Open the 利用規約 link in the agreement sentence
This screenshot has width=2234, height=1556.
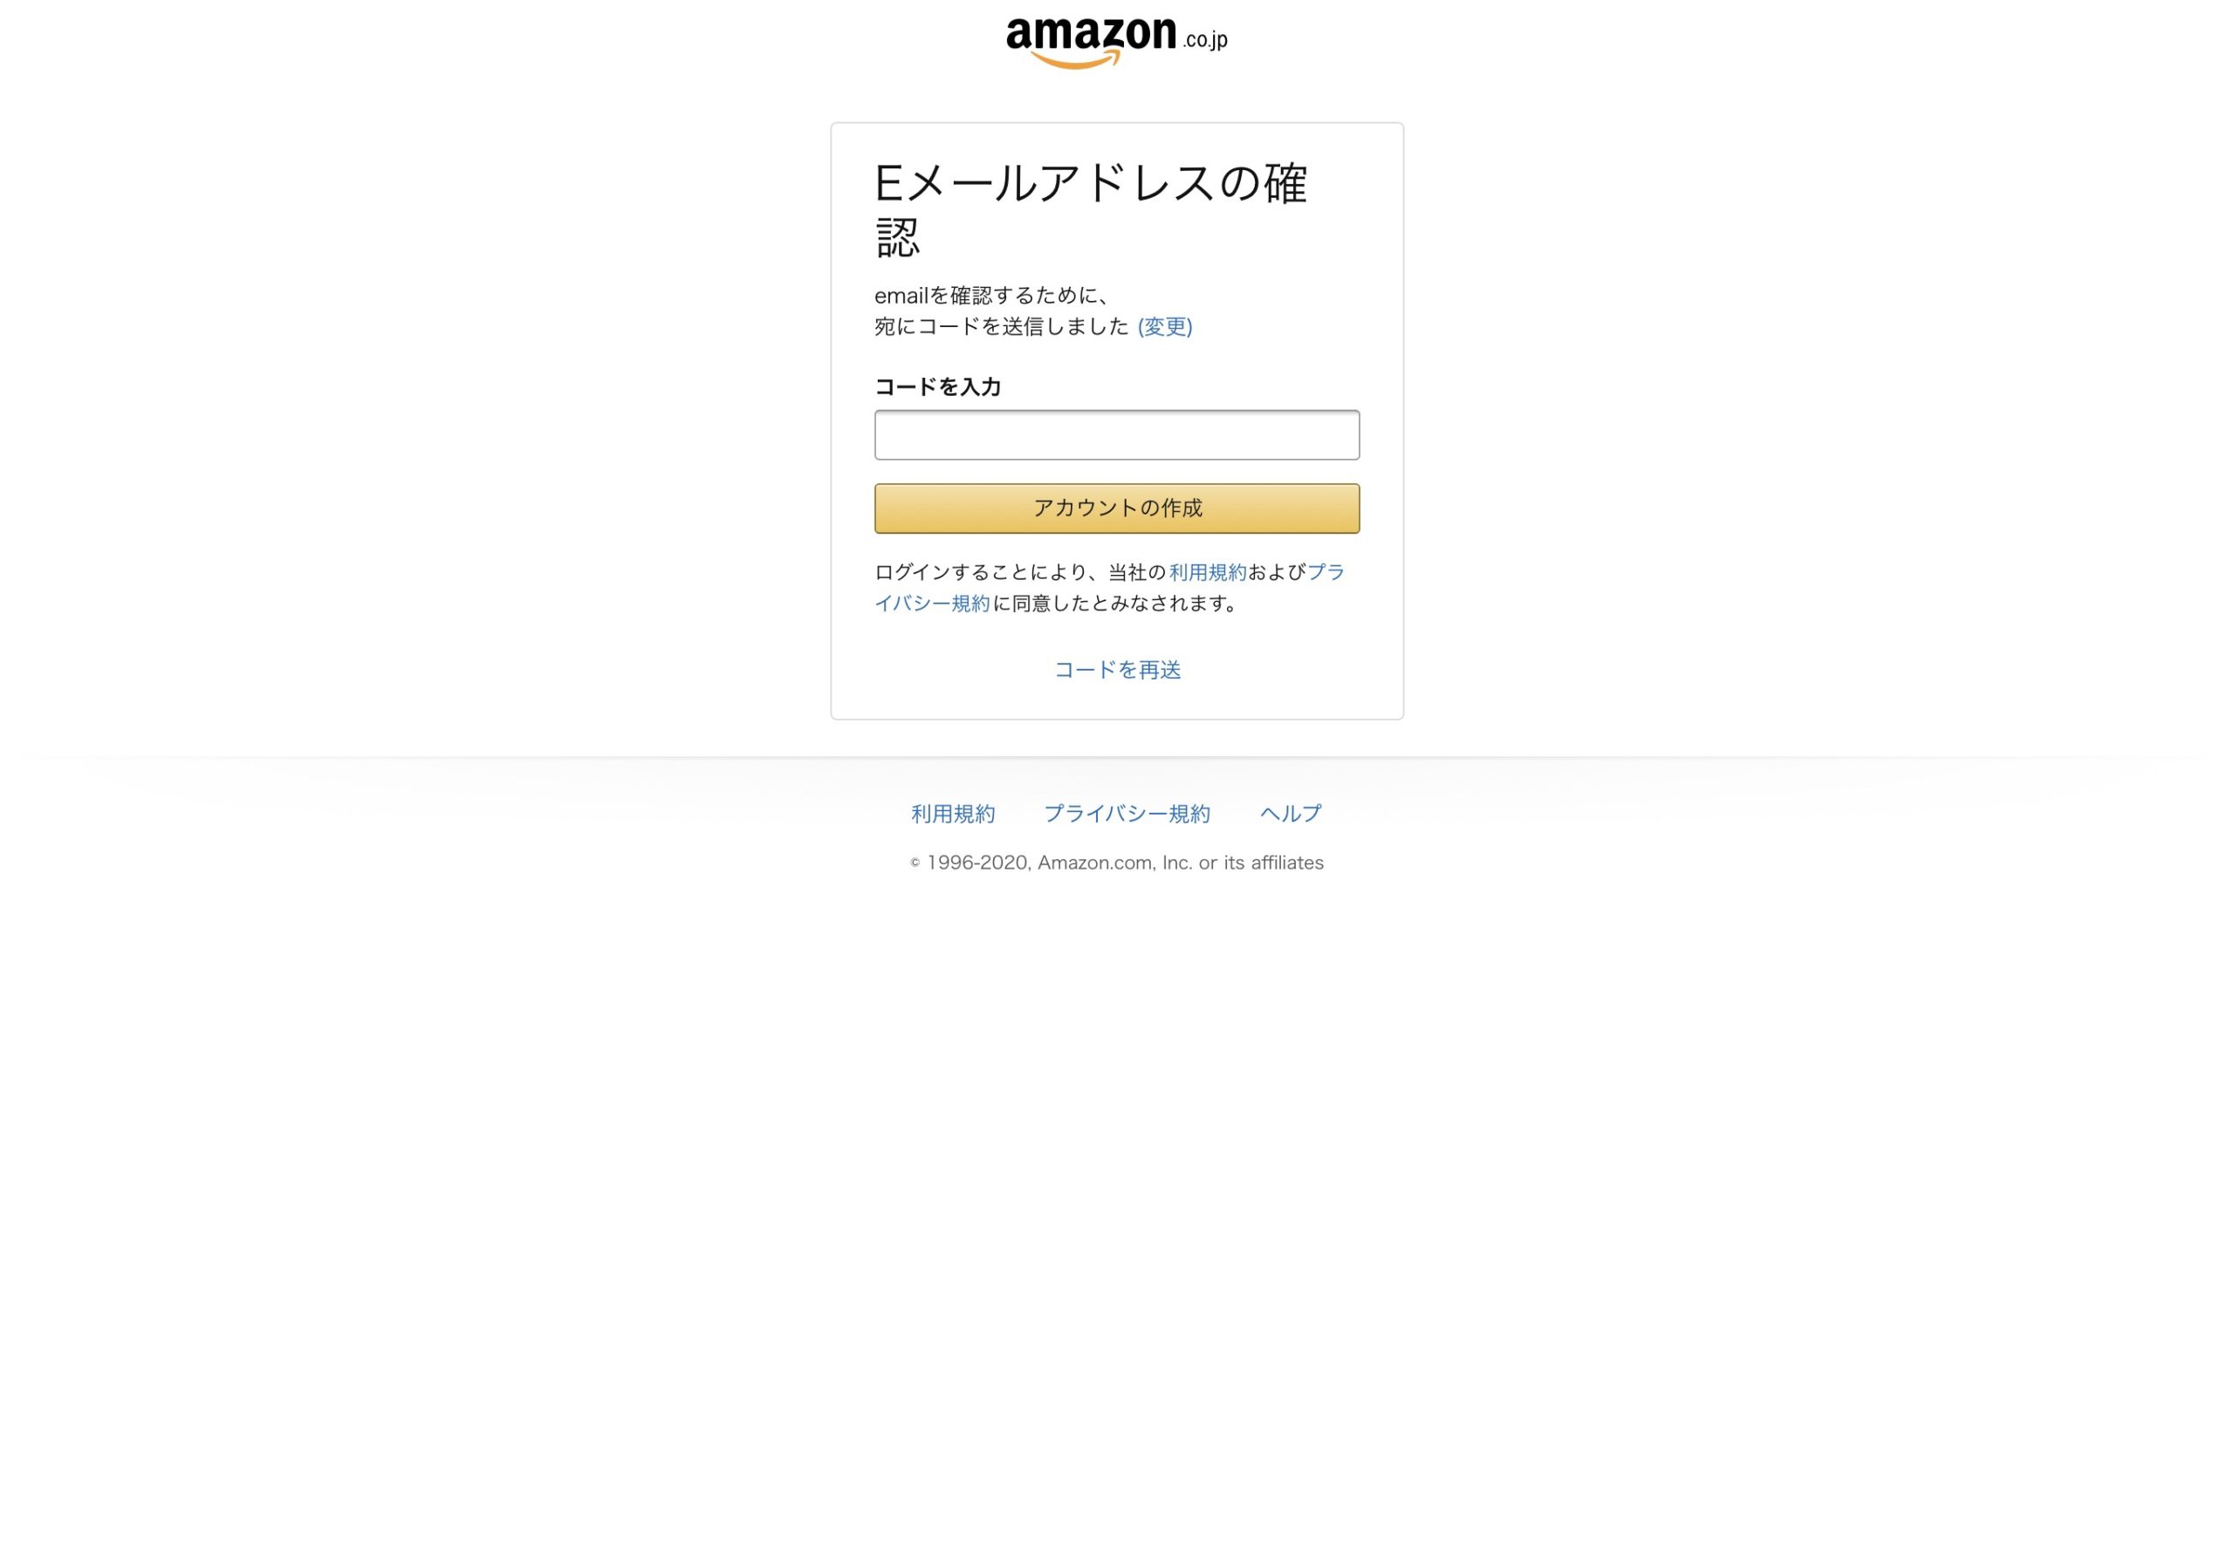1208,573
